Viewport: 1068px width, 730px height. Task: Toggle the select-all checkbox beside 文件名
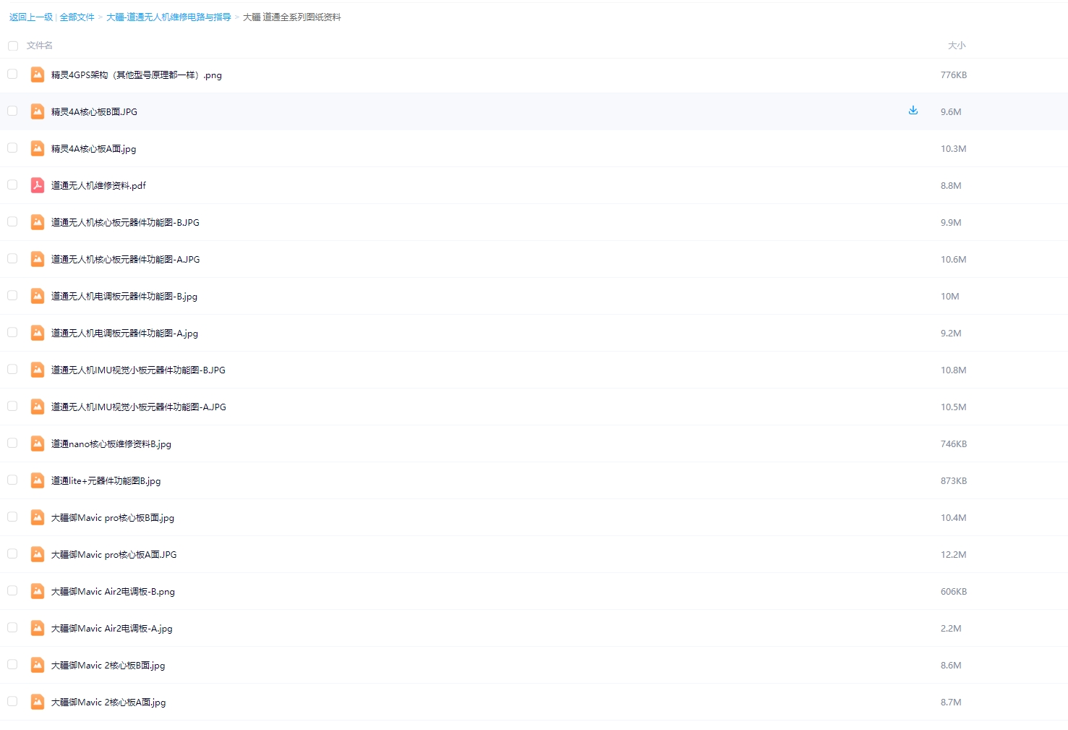[x=13, y=46]
